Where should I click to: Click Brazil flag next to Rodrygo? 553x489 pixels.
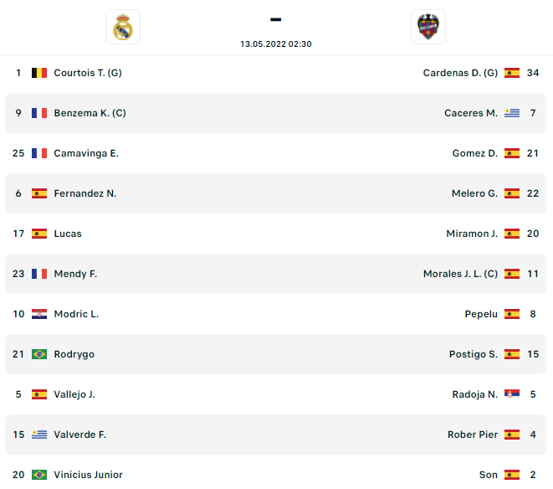click(x=39, y=354)
